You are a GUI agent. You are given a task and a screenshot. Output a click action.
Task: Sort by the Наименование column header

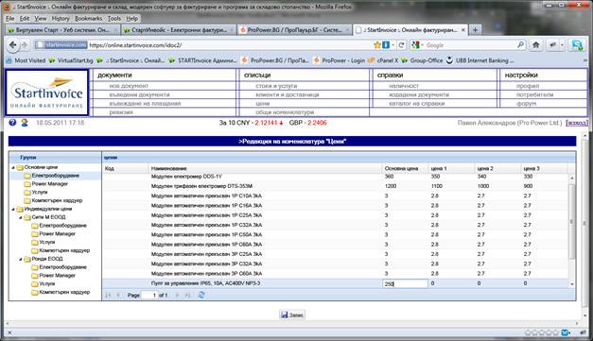pyautogui.click(x=265, y=168)
